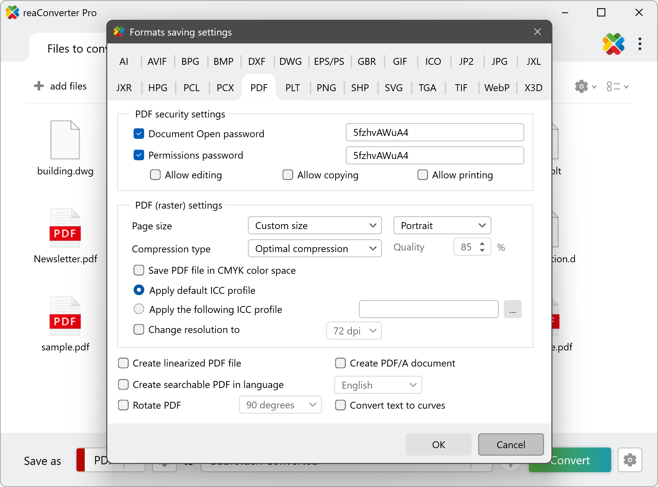Click the building.dwg file icon
Screen dimensions: 658x487
click(x=65, y=140)
